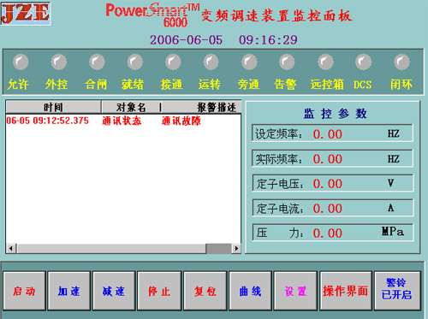Click the 允许 indicator lamp
The height and width of the screenshot is (319, 428).
21,62
